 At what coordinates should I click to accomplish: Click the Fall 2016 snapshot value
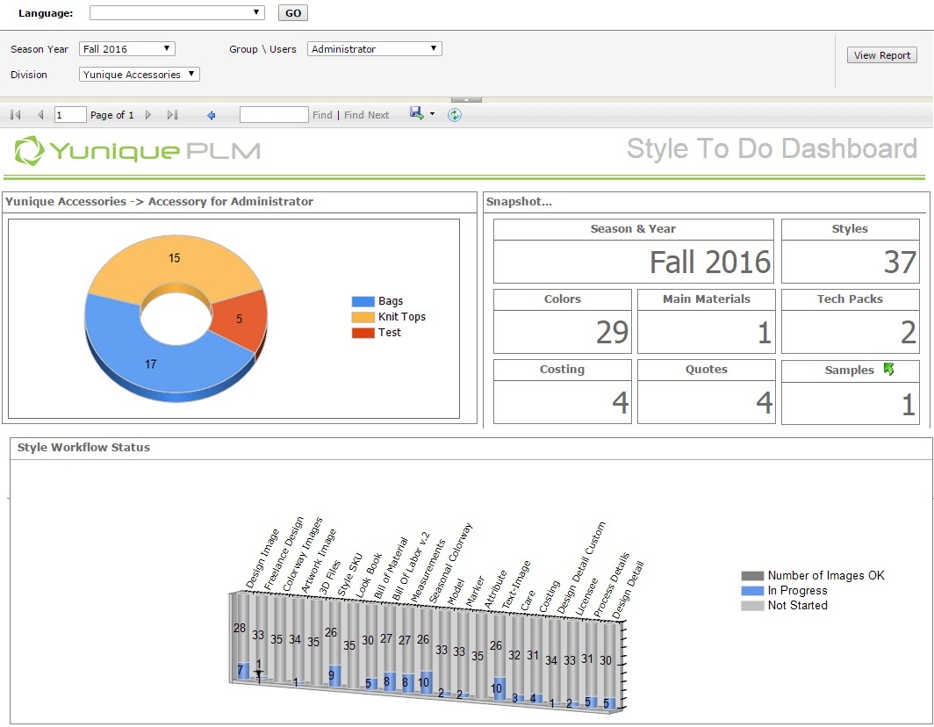pos(710,263)
